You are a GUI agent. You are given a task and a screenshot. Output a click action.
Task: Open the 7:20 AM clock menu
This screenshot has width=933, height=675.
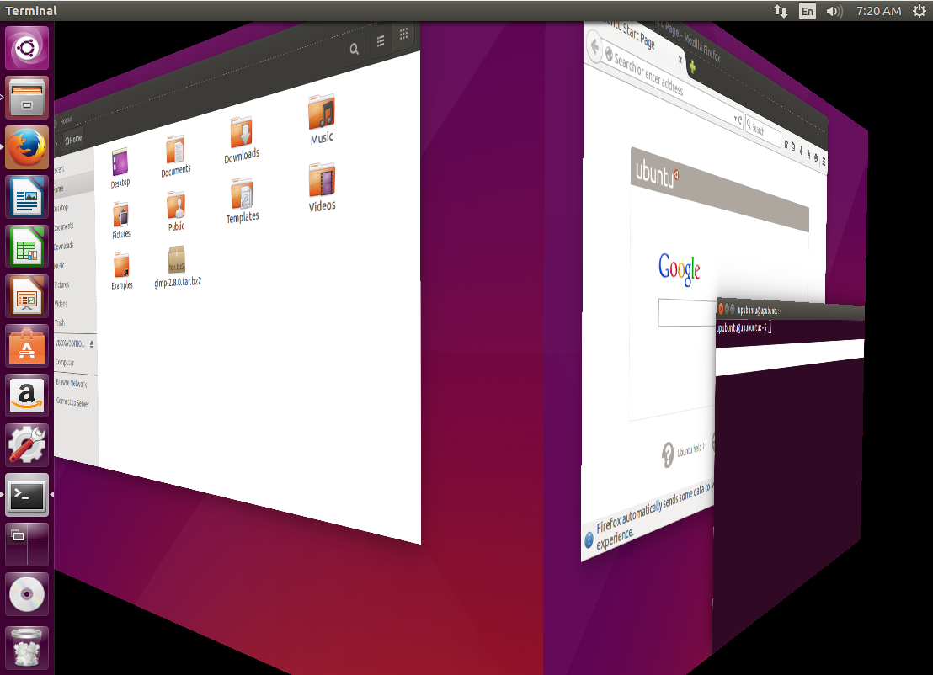878,11
